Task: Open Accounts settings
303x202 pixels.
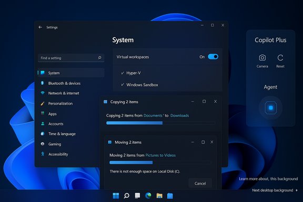Action: coord(56,124)
